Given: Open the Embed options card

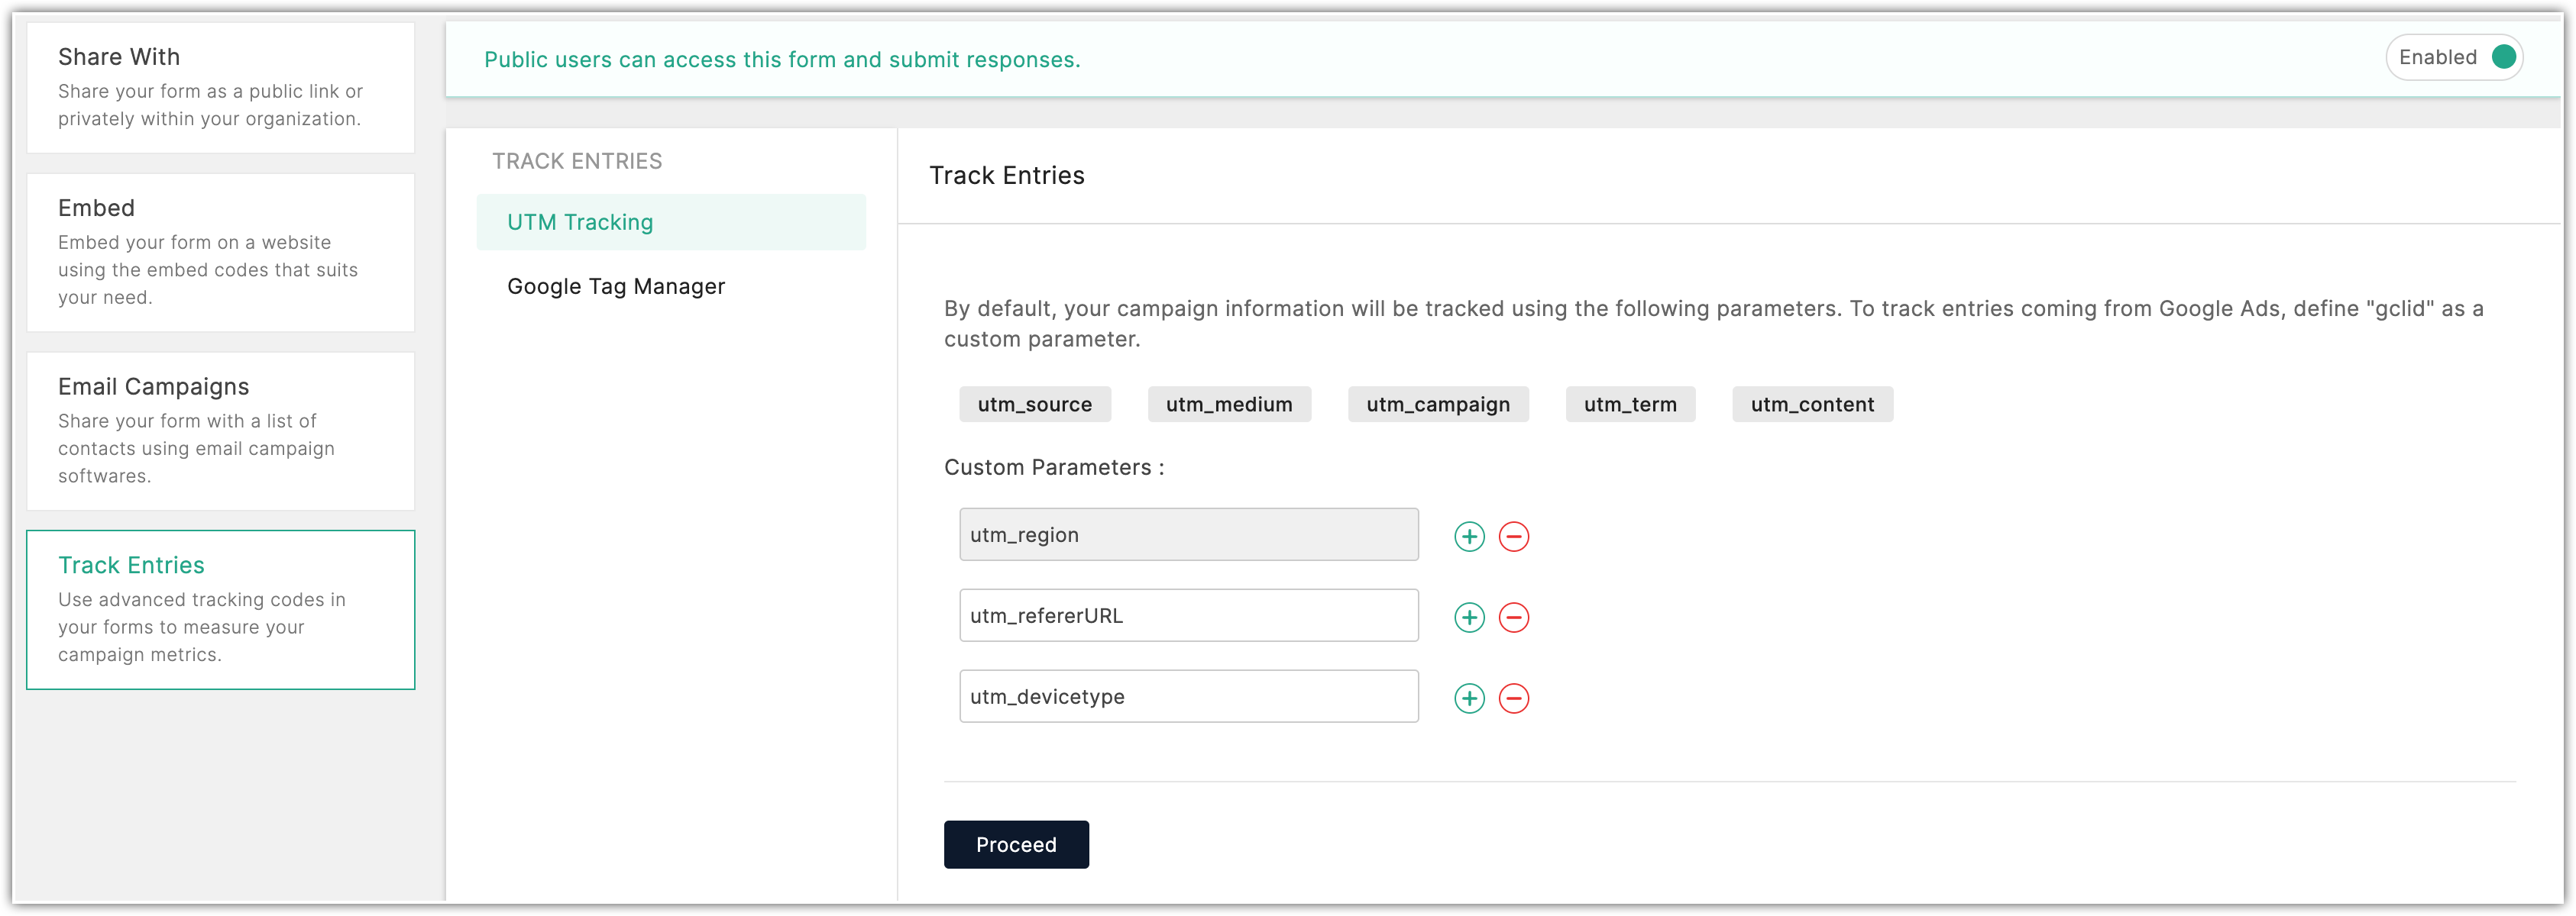Looking at the screenshot, I should coord(220,252).
